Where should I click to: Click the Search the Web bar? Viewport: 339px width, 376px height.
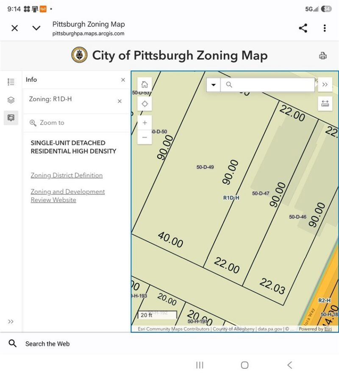tap(169, 344)
